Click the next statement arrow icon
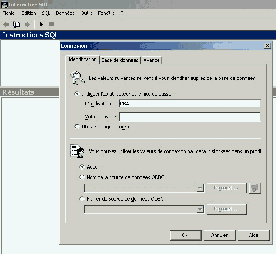This screenshot has height=254, width=276. tap(27, 24)
